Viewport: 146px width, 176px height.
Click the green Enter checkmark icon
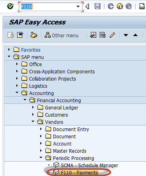click(10, 6)
